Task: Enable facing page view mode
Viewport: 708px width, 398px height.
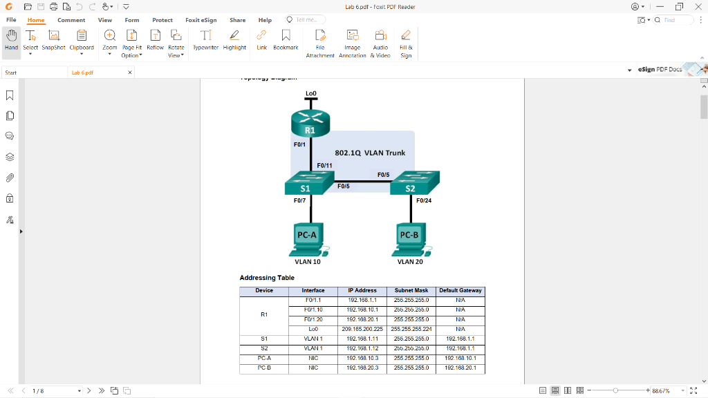Action: tap(568, 390)
